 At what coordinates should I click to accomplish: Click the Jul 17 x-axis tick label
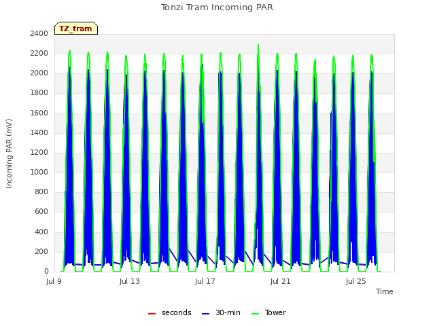pyautogui.click(x=205, y=282)
